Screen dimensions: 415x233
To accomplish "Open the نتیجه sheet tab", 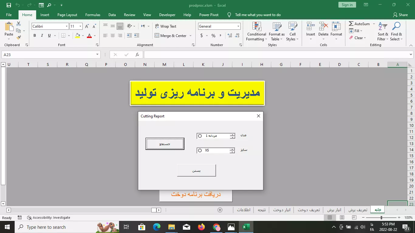I will tap(262, 210).
